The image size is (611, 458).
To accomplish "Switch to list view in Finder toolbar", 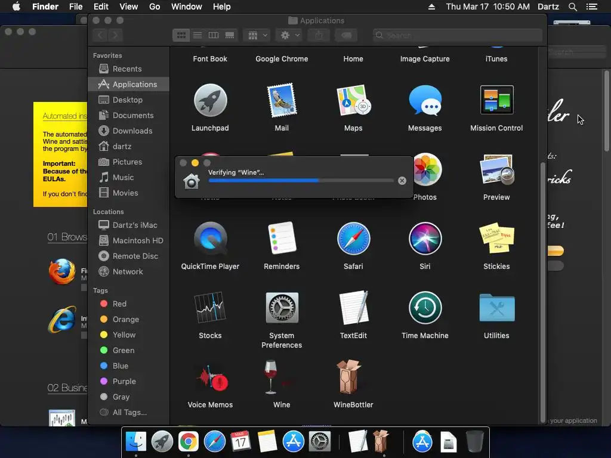I will click(198, 35).
